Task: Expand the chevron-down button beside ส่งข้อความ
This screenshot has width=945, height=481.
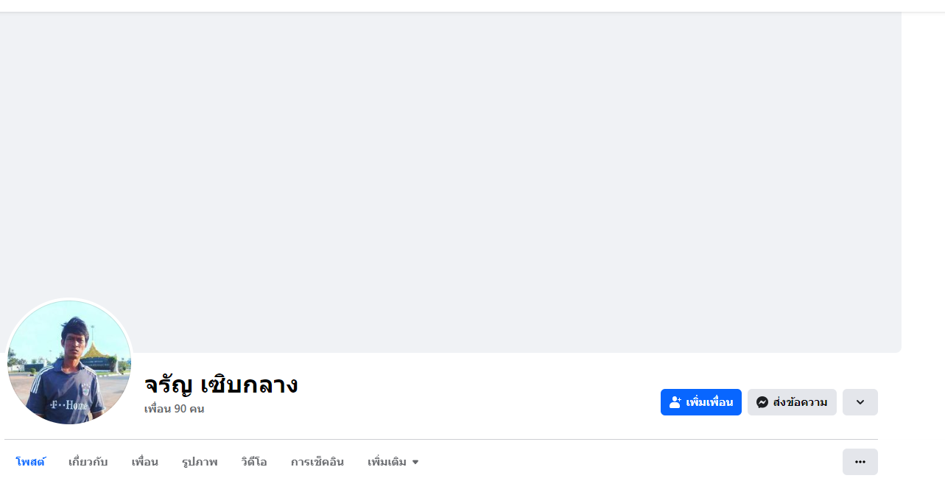Action: [x=860, y=402]
